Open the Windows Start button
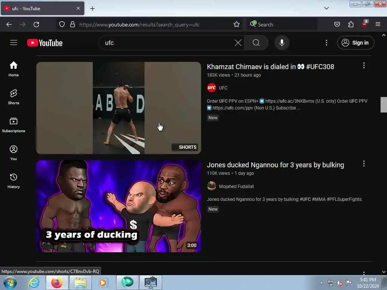 point(10,282)
